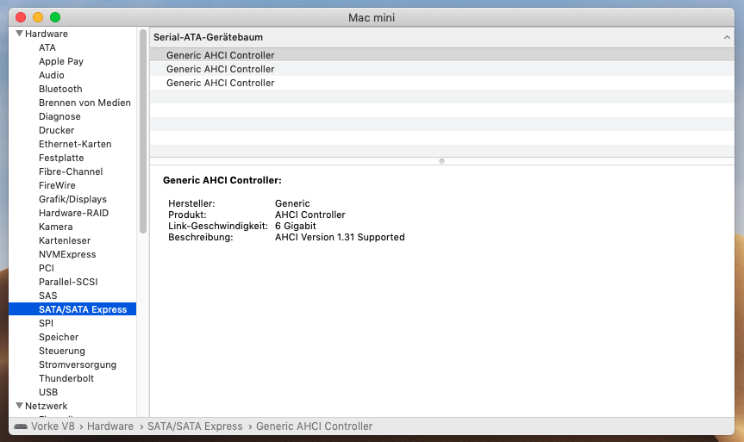The image size is (744, 442).
Task: Click the Link-Geschwindigkeit label
Action: coord(218,227)
